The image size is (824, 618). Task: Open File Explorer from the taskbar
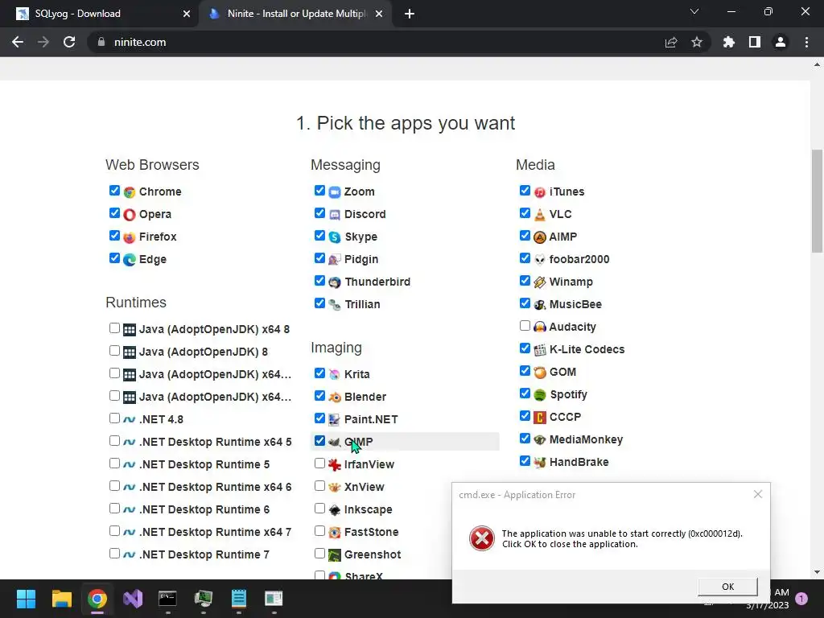pos(61,599)
